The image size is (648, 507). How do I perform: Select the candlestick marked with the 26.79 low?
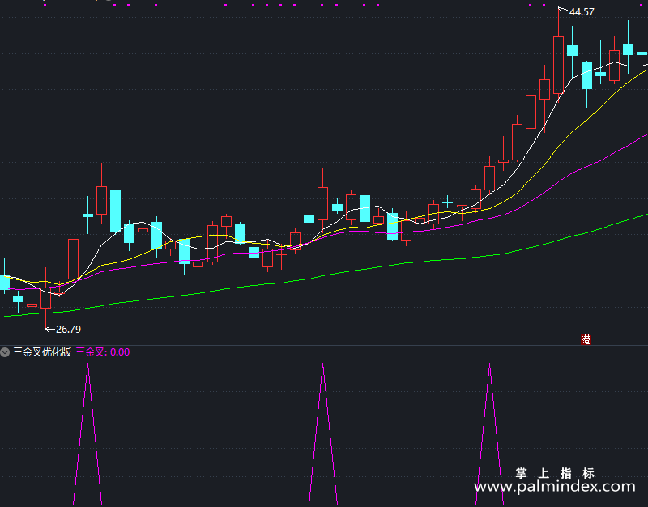click(x=46, y=296)
